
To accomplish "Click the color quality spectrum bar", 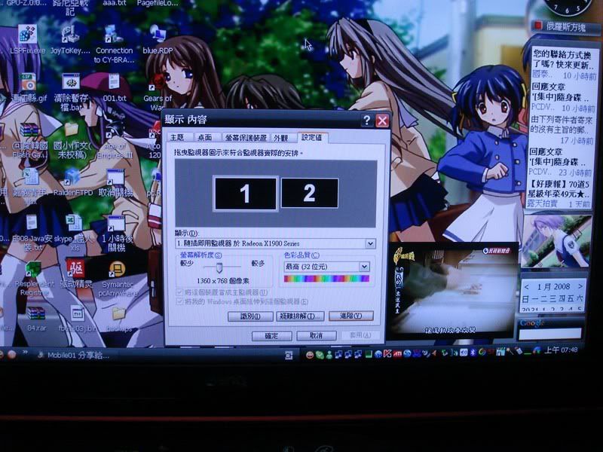I will click(326, 279).
